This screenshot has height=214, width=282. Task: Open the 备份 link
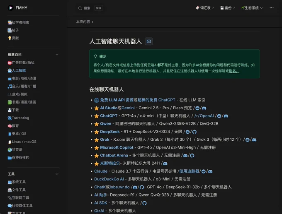click(x=228, y=8)
